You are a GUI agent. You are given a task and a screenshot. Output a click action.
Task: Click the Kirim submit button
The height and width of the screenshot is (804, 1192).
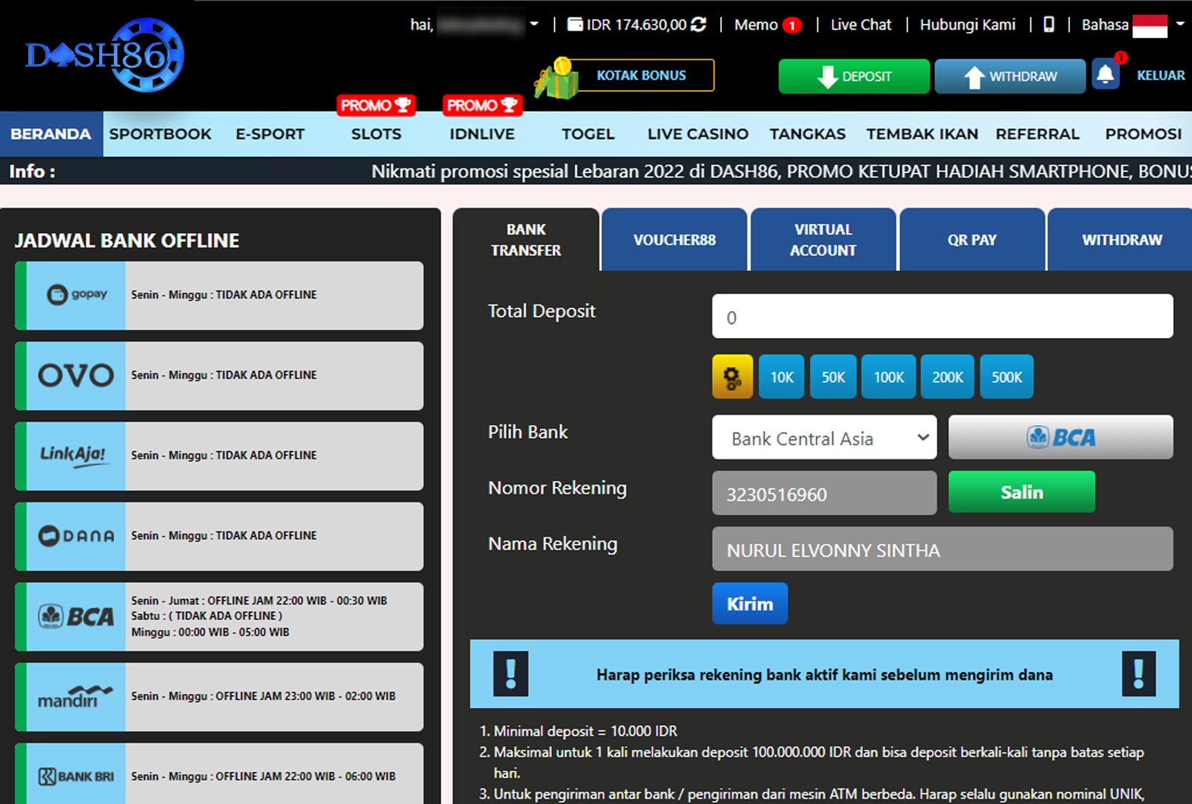749,604
